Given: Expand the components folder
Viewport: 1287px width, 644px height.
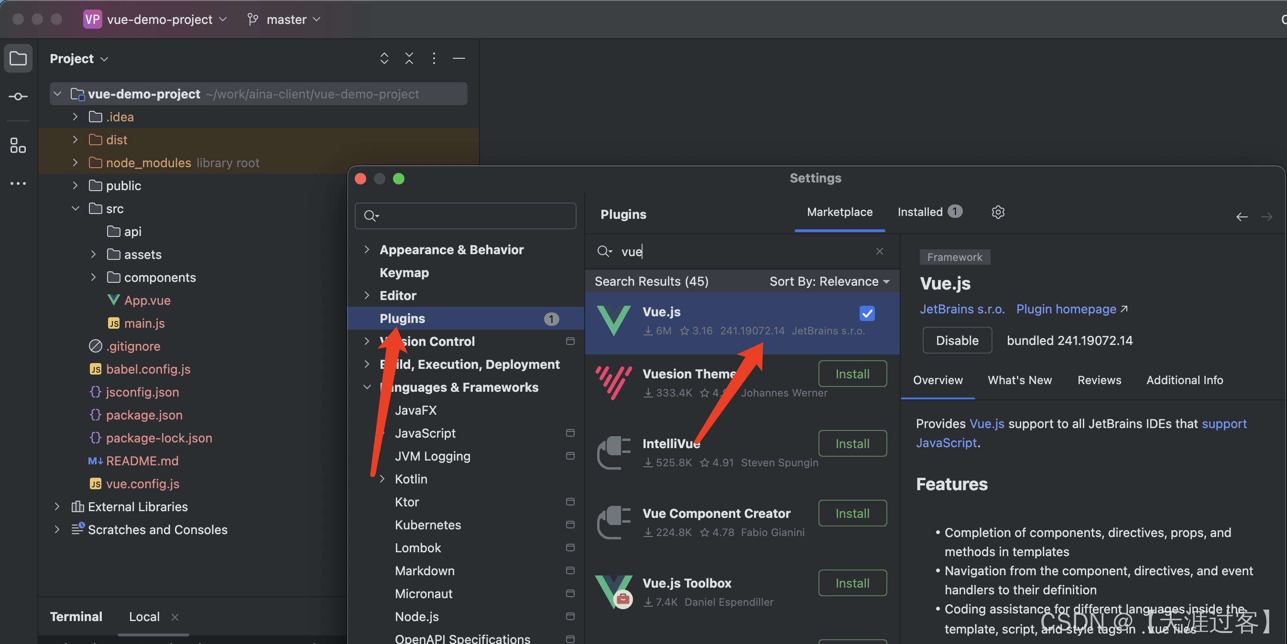Looking at the screenshot, I should (x=93, y=278).
